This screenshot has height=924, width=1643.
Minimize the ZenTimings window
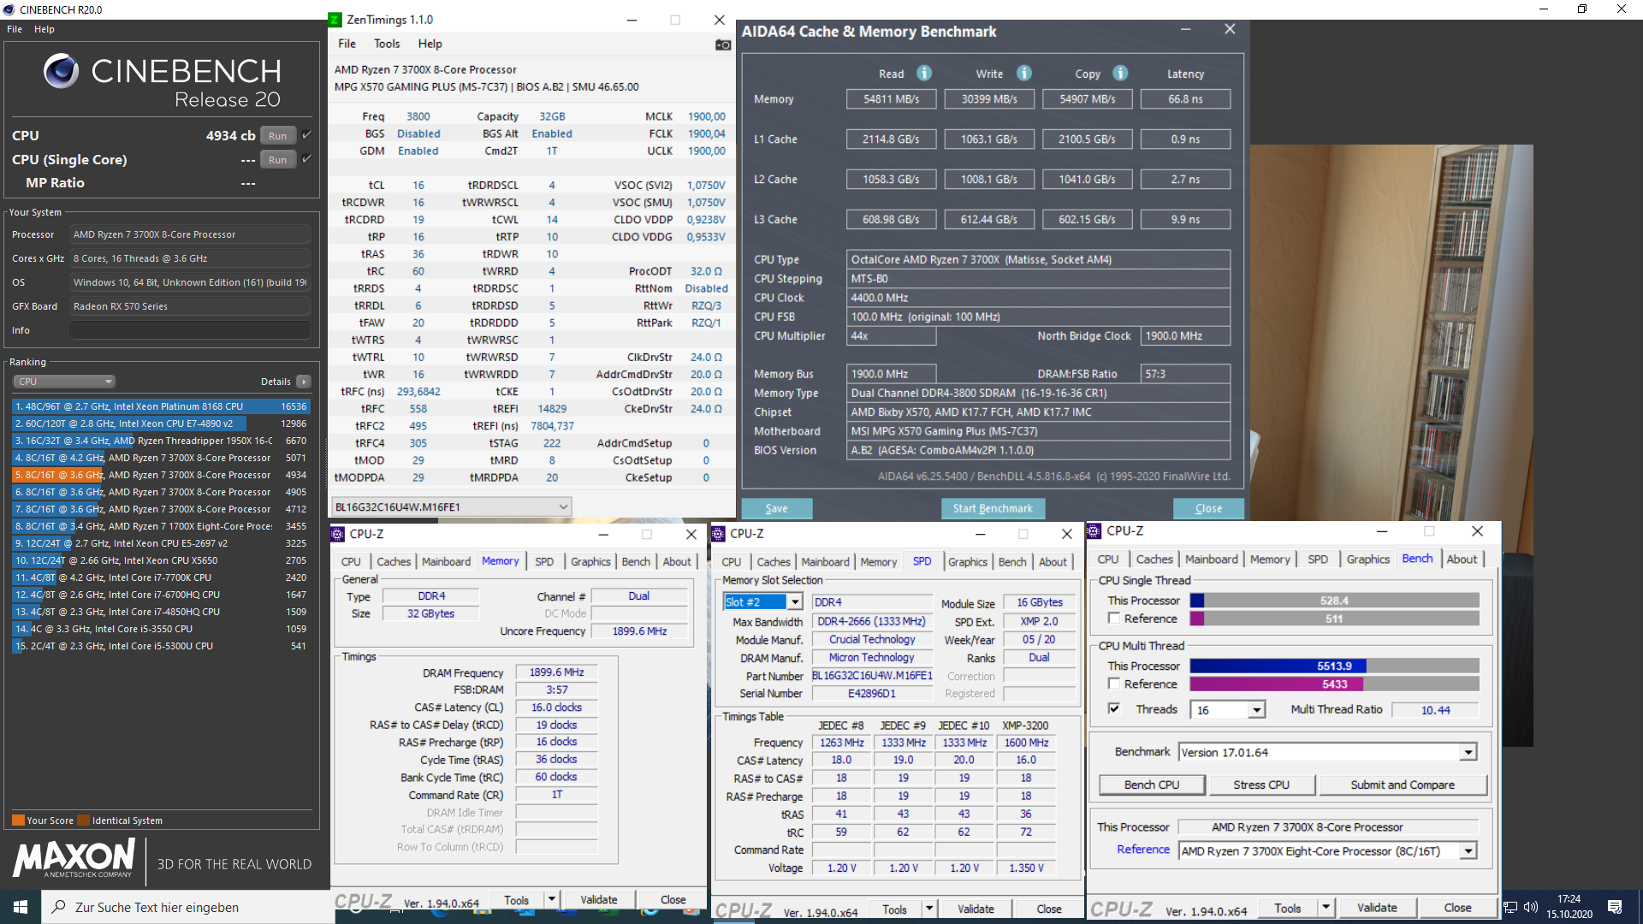point(632,20)
